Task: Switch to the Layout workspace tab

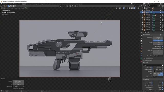Action: (24, 4)
